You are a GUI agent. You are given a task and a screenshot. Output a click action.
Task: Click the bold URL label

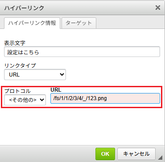(56, 90)
